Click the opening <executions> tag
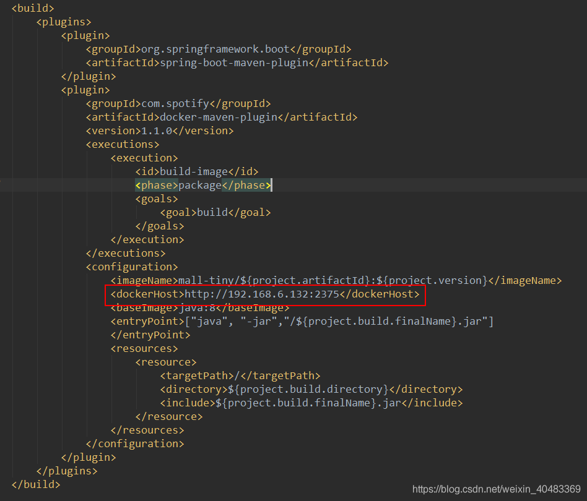 [x=123, y=144]
